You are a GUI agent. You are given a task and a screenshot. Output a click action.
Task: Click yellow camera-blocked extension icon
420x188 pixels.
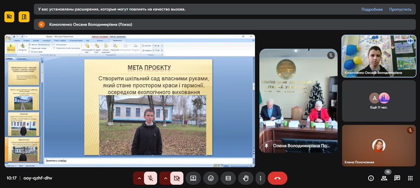pyautogui.click(x=9, y=17)
